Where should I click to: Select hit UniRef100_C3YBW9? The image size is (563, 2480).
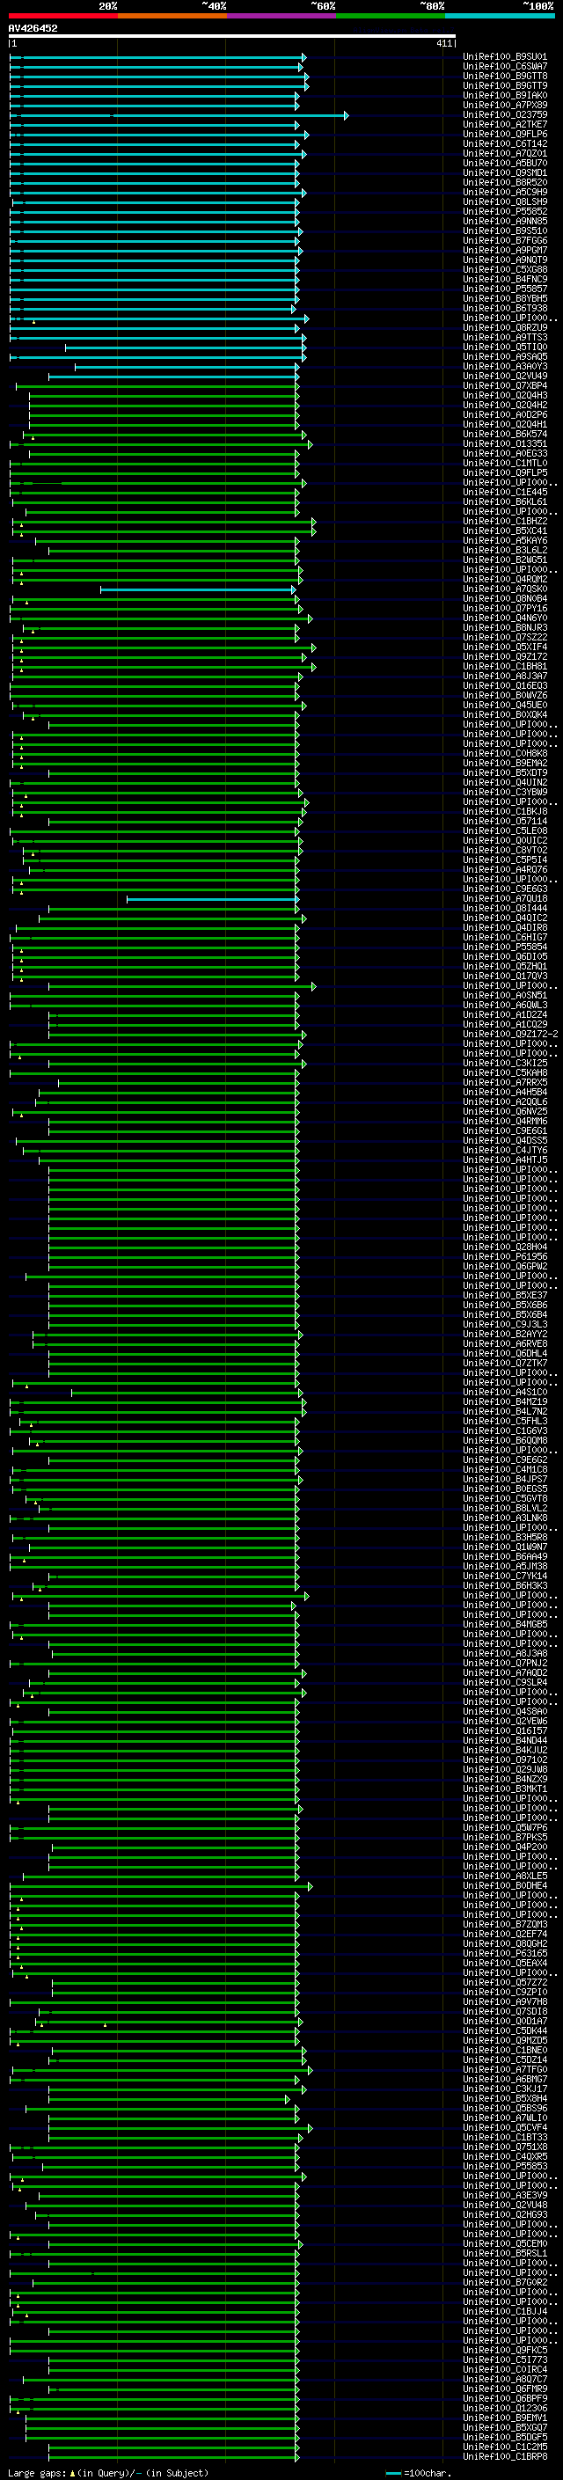click(505, 793)
